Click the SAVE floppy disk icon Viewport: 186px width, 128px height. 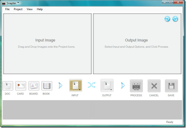(171, 86)
